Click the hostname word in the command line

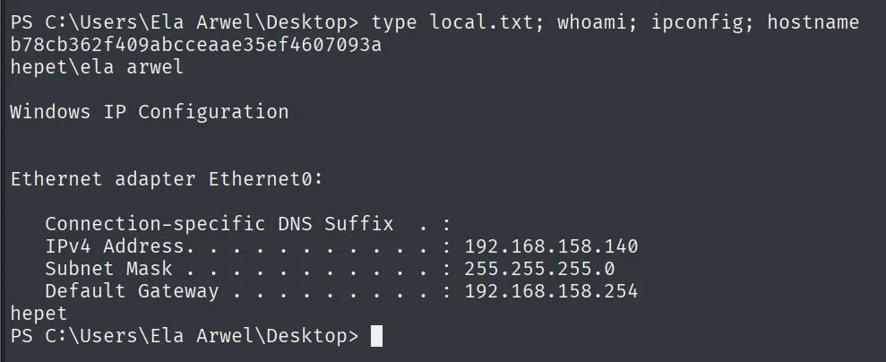pyautogui.click(x=813, y=22)
